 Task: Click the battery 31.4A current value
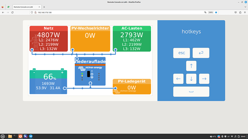55,88
